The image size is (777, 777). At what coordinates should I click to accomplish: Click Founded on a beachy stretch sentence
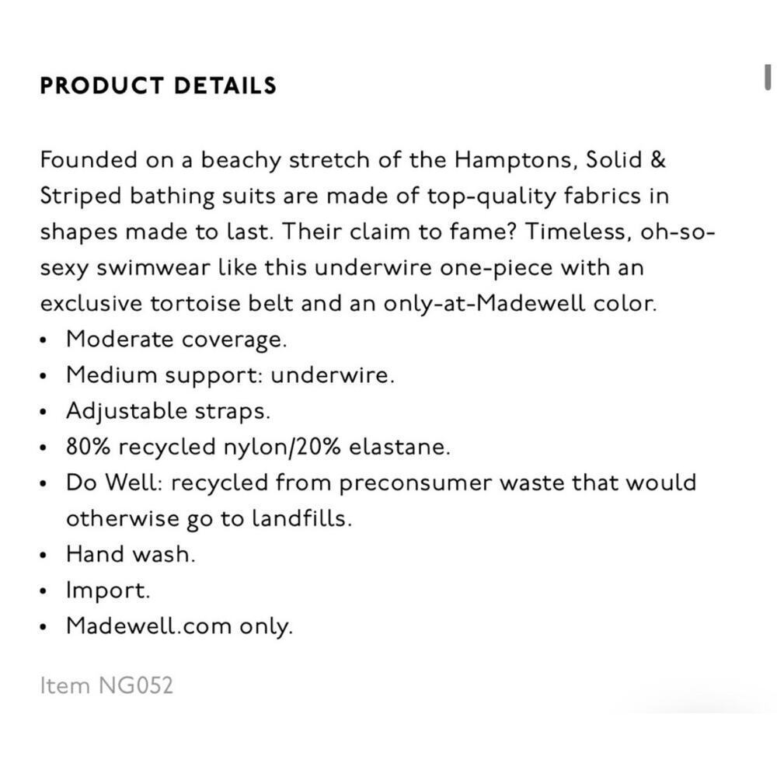352,161
